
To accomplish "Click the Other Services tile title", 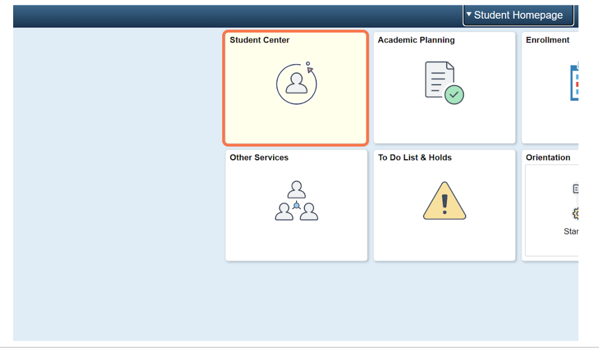I will [x=259, y=158].
